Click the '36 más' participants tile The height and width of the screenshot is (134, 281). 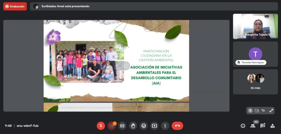(255, 82)
